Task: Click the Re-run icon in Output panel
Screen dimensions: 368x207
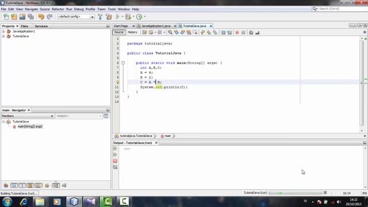Action: (115, 148)
